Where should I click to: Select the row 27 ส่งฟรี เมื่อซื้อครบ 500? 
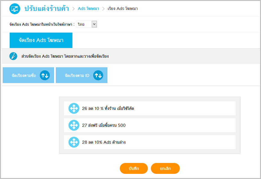point(150,125)
